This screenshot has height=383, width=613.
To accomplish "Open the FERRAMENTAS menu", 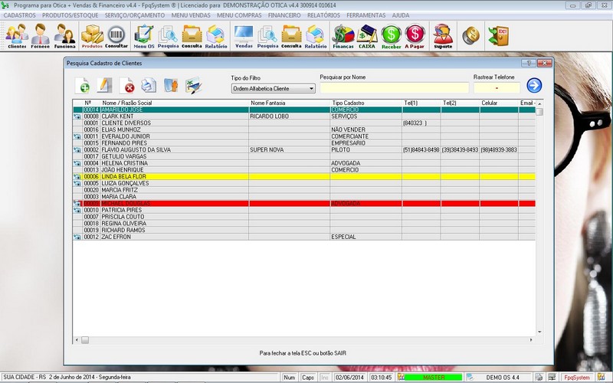I will [x=366, y=15].
